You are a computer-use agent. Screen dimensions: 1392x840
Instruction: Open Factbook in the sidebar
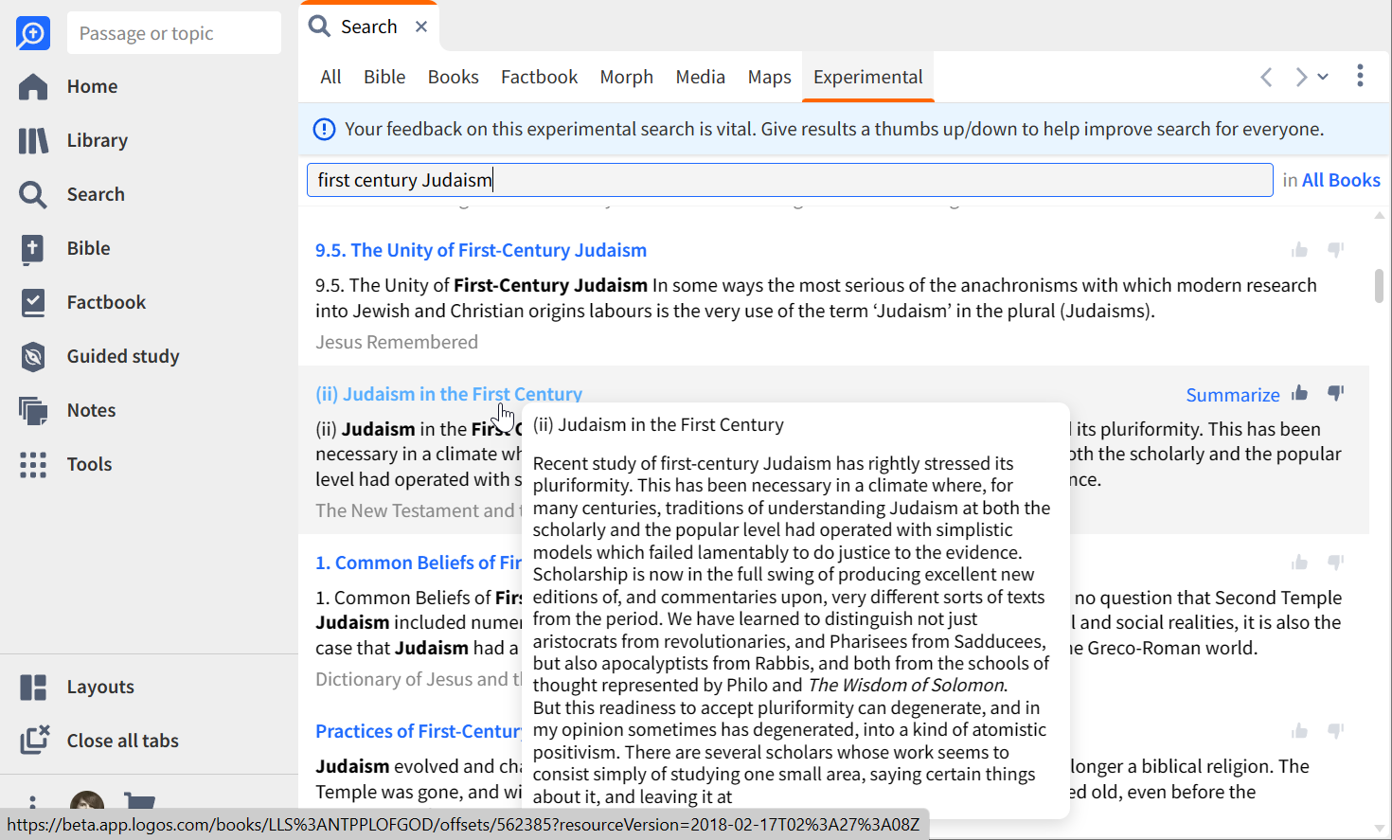82,302
